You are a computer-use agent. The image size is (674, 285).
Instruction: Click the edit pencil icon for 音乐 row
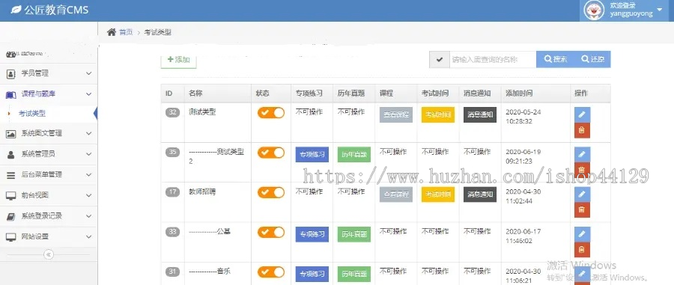pos(582,274)
